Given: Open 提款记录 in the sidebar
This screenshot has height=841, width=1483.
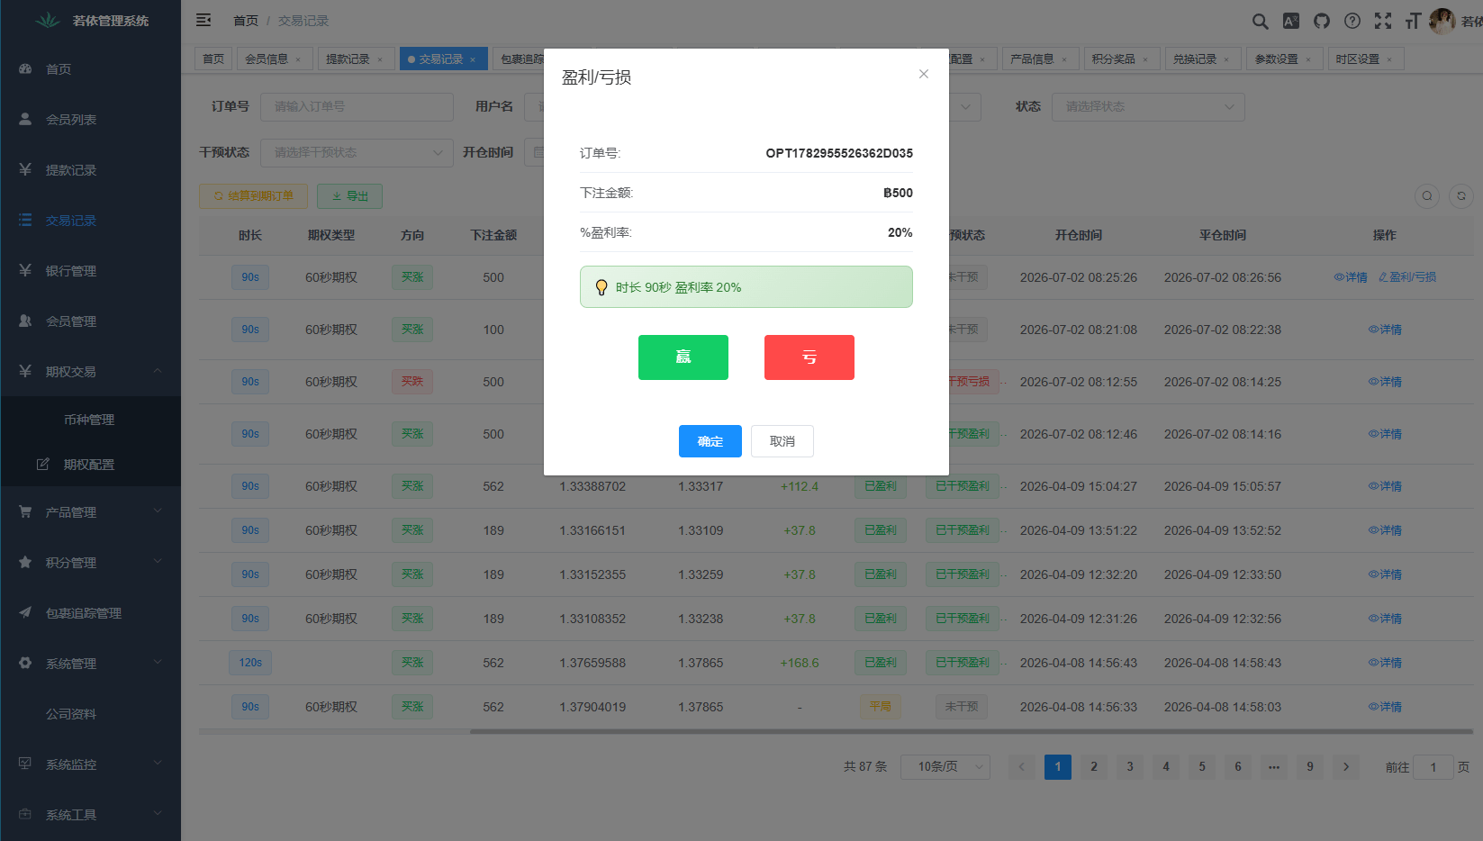Looking at the screenshot, I should (x=90, y=170).
